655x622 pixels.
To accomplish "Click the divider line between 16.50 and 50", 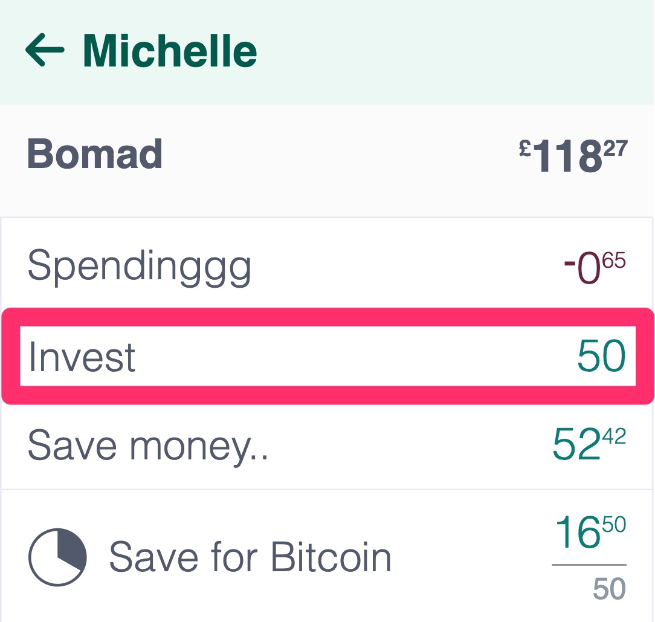I will (589, 565).
